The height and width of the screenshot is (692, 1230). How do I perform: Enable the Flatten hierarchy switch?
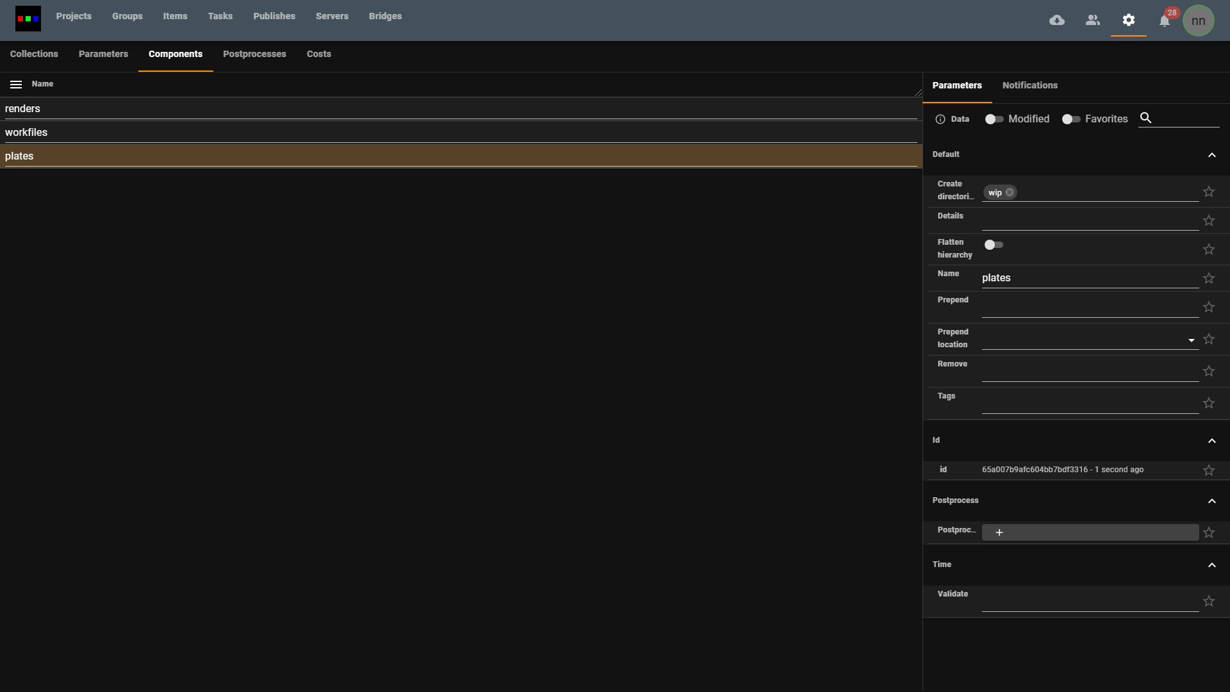coord(994,245)
